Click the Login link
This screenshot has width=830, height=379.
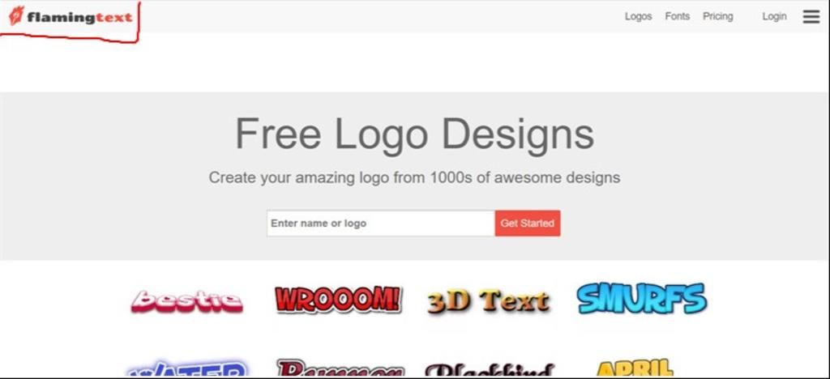point(774,16)
